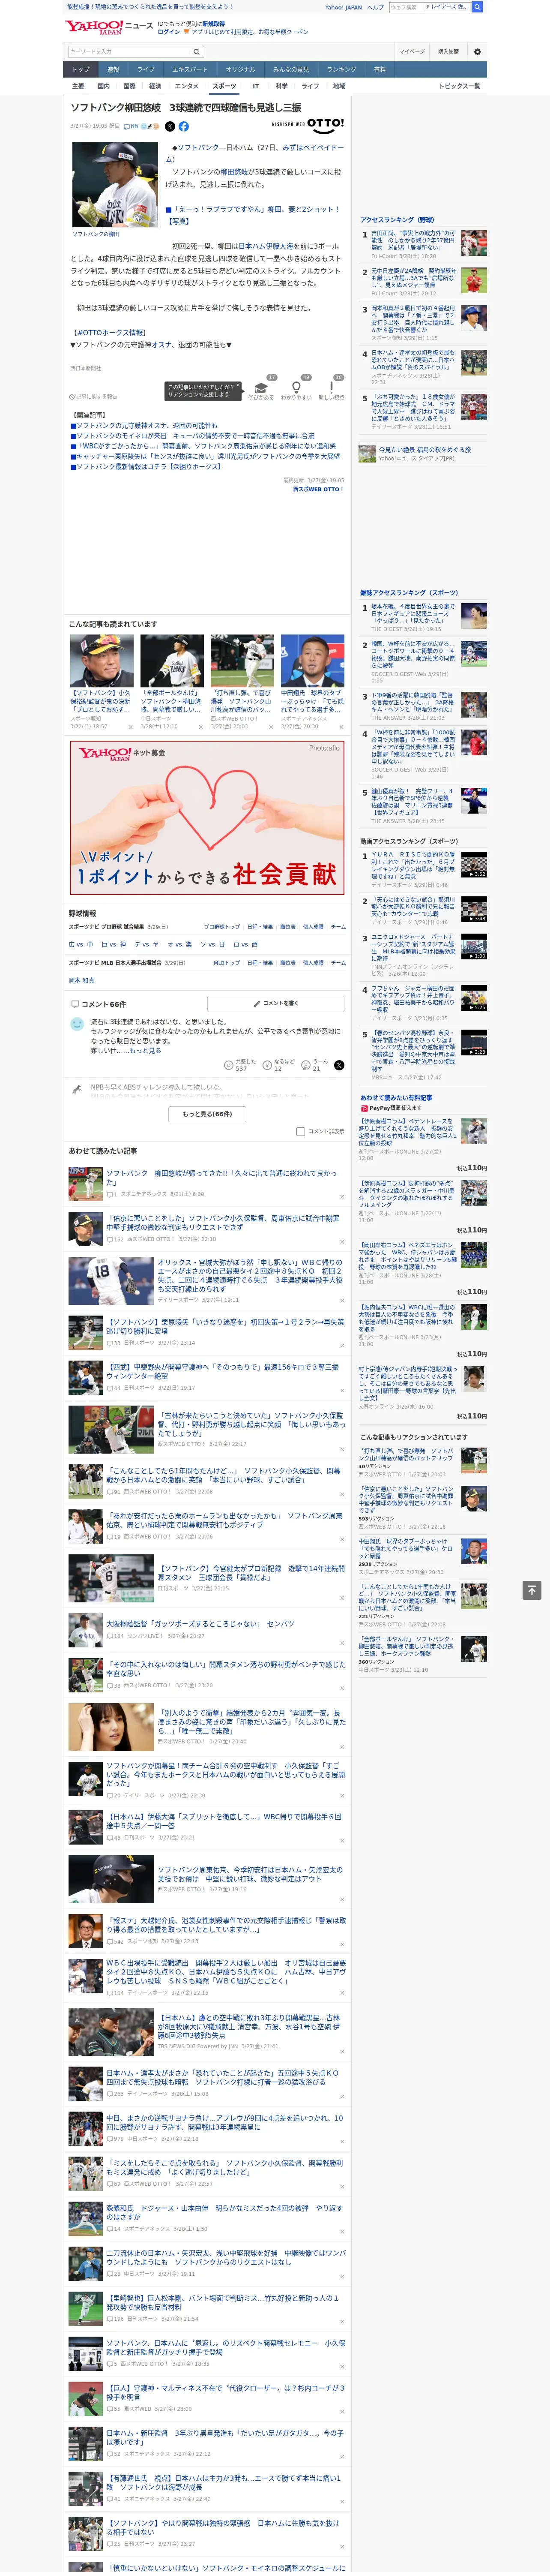This screenshot has width=550, height=2572.
Task: Click the コメントを書く button
Action: 276,1004
